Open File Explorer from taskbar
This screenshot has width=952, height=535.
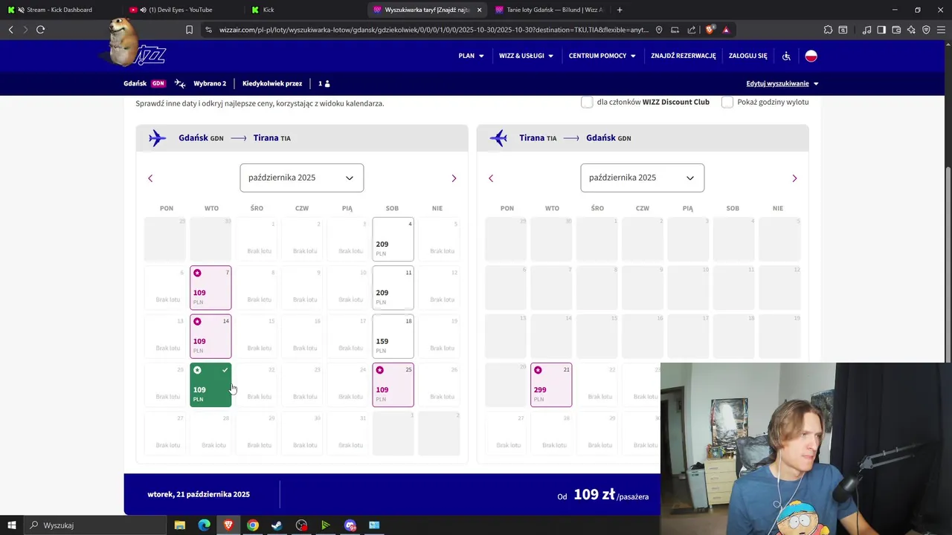click(180, 525)
